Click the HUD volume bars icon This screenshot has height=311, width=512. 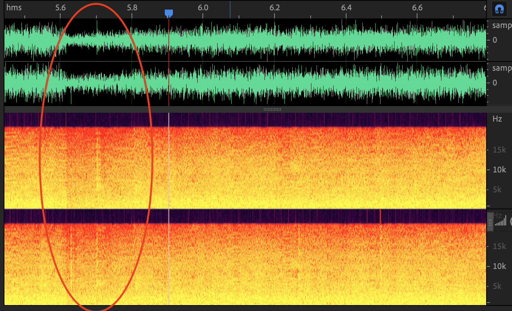click(501, 221)
